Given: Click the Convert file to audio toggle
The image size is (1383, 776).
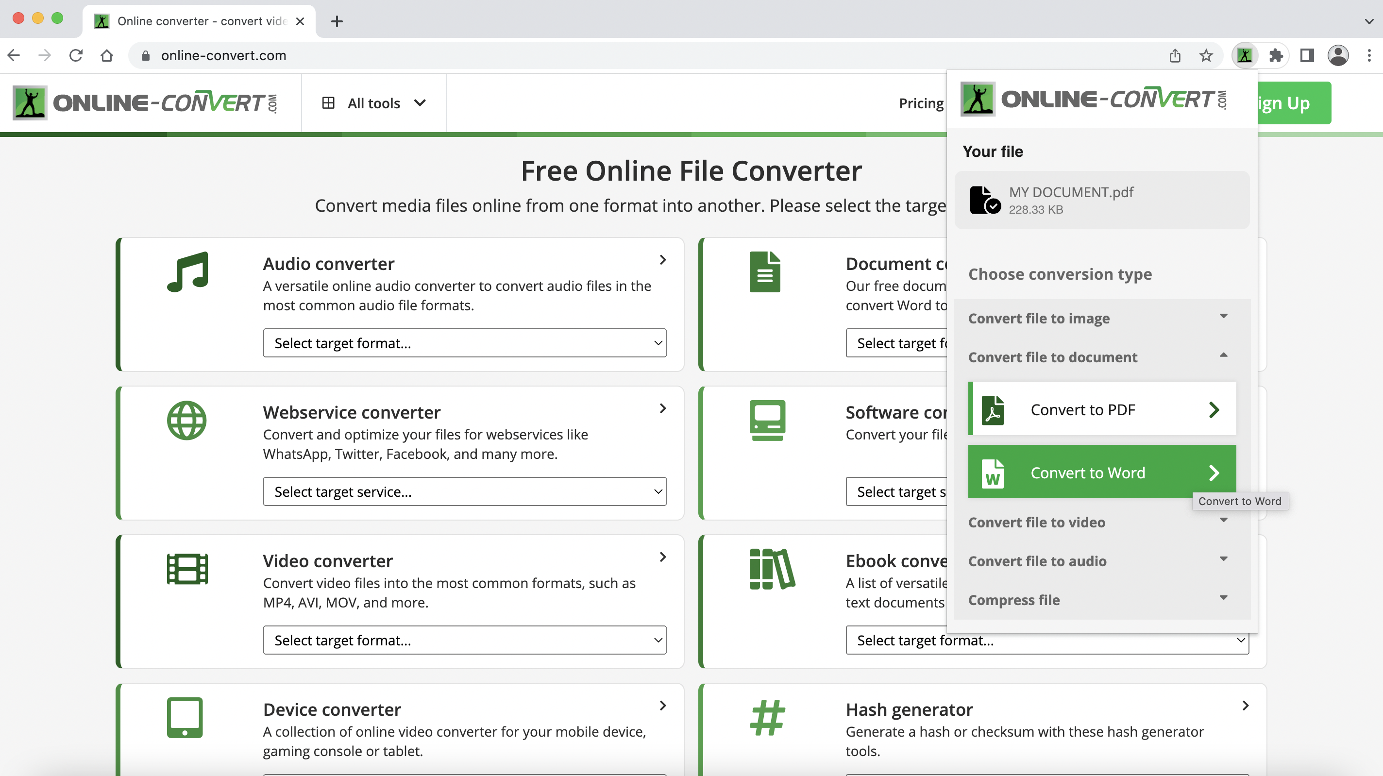Looking at the screenshot, I should pos(1097,560).
